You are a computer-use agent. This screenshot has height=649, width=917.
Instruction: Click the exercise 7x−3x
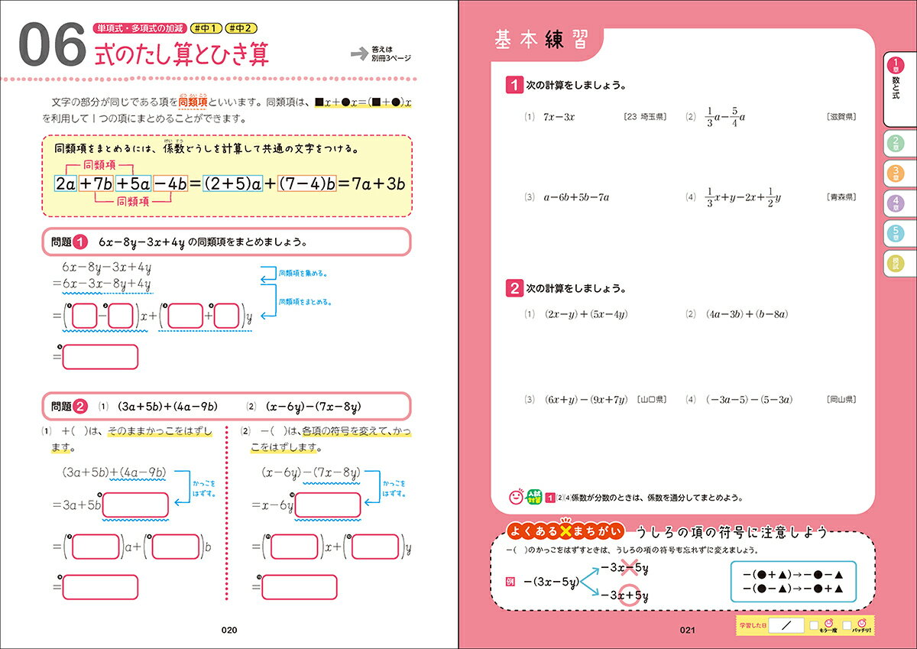click(559, 117)
